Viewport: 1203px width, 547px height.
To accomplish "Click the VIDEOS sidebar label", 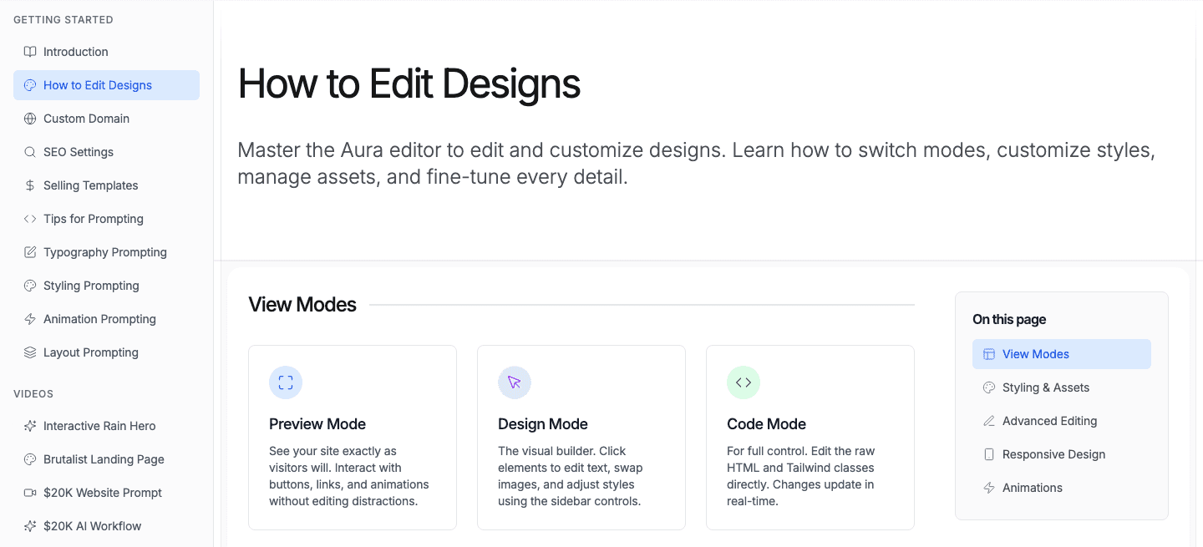I will coord(33,393).
